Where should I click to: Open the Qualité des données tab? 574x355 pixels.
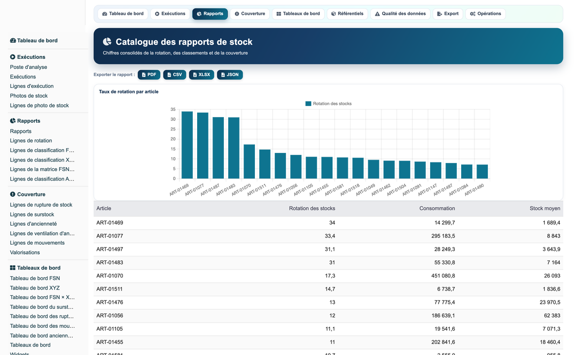[400, 14]
